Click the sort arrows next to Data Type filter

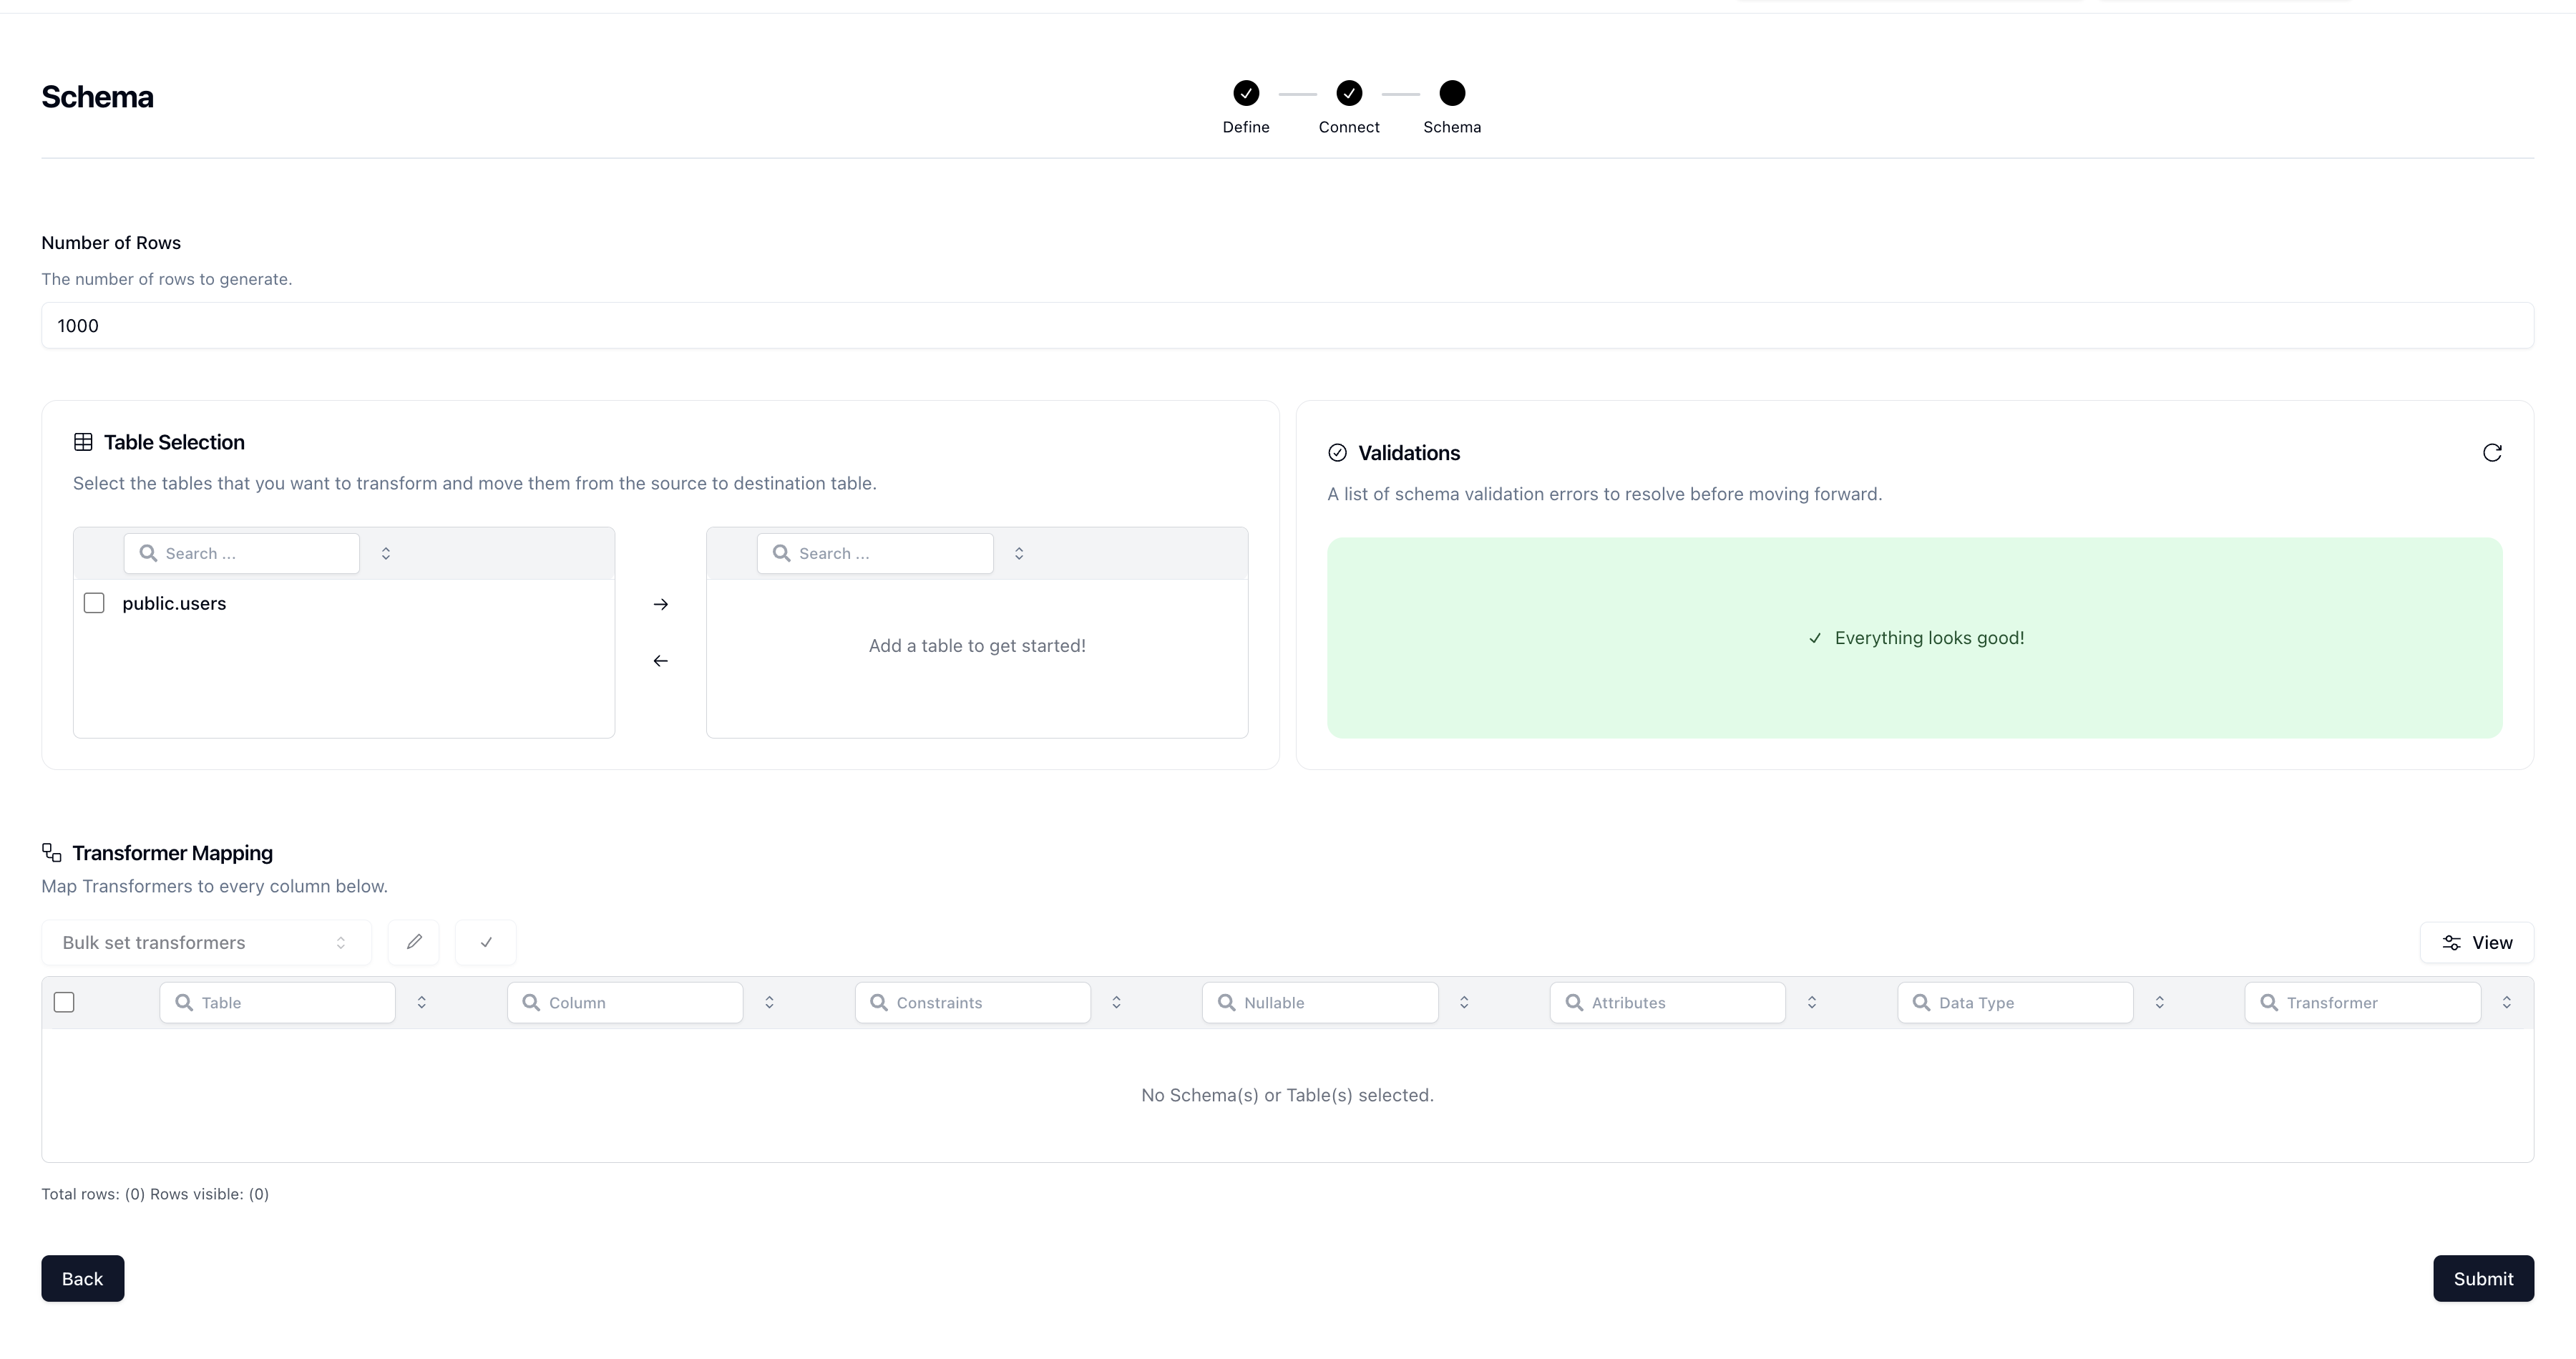[x=2159, y=1002]
